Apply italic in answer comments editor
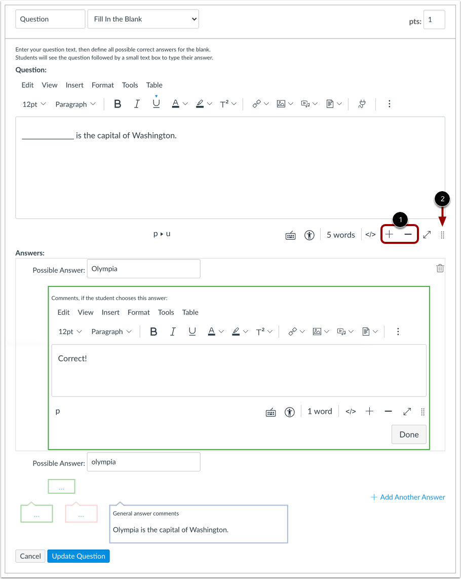 tap(173, 332)
